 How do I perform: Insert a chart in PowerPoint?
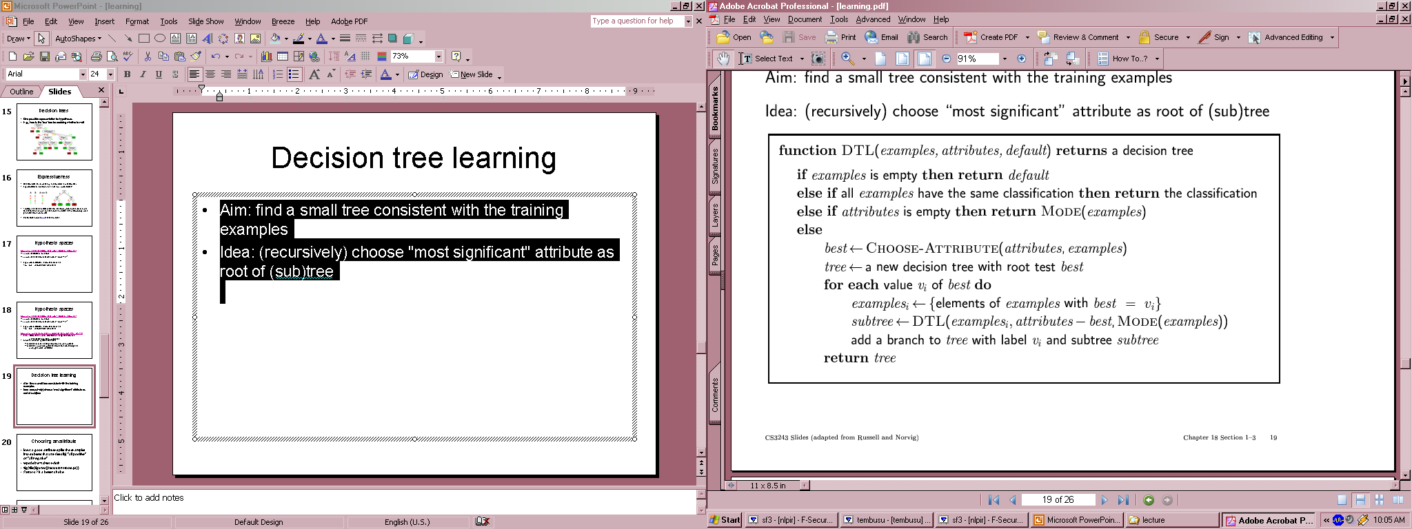(266, 56)
